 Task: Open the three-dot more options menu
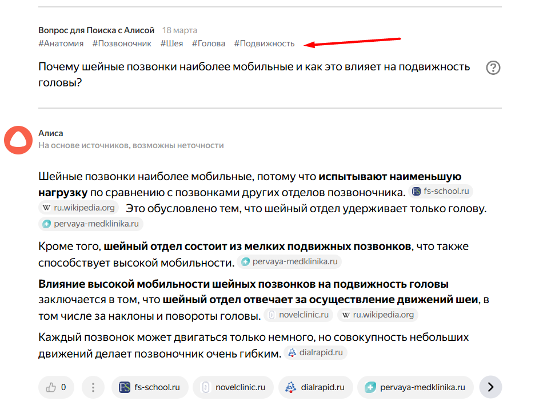coord(93,387)
